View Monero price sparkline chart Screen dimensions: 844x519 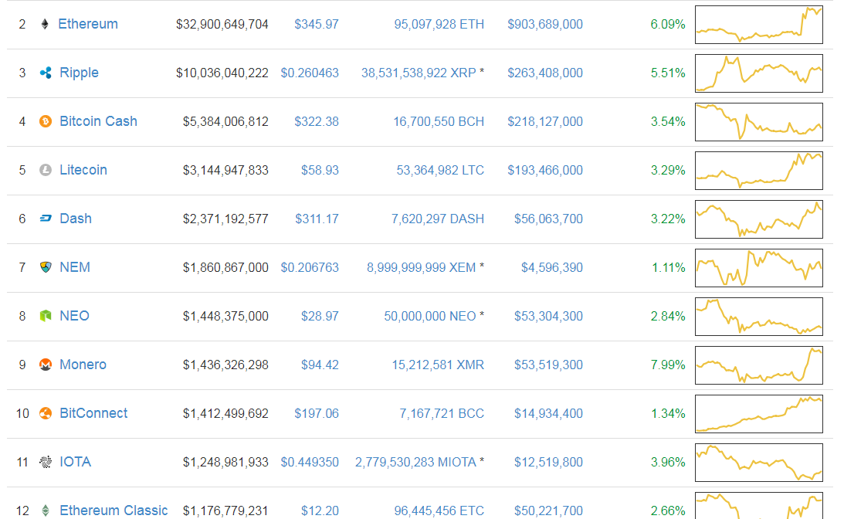pyautogui.click(x=759, y=365)
